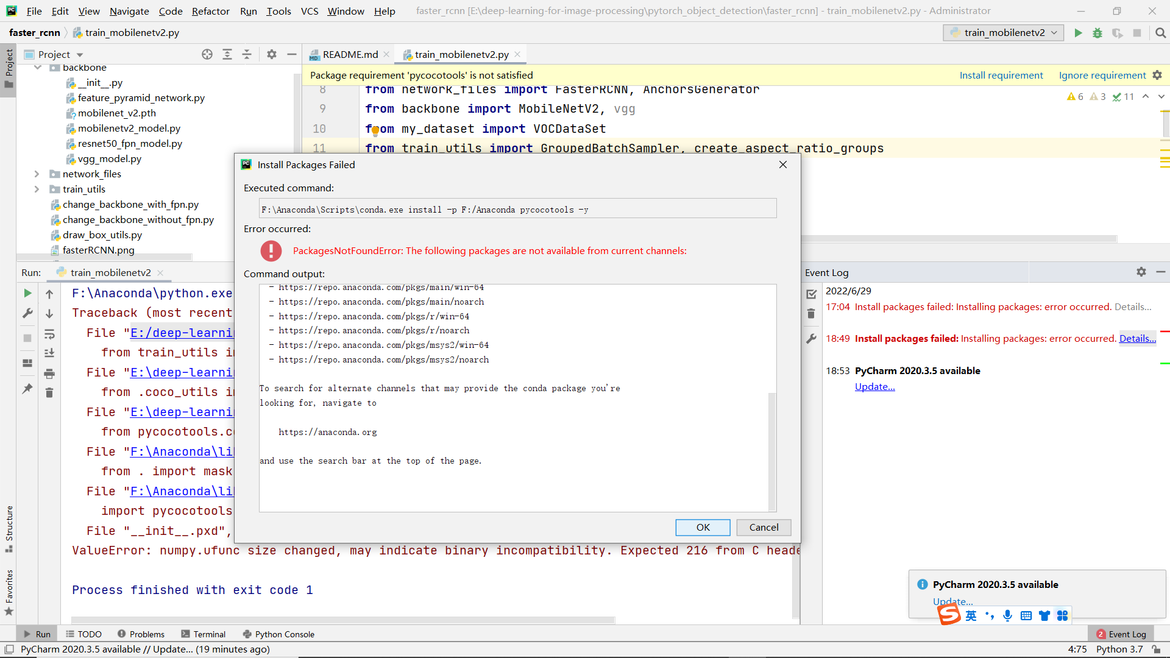
Task: Expand the network_files folder
Action: click(37, 174)
